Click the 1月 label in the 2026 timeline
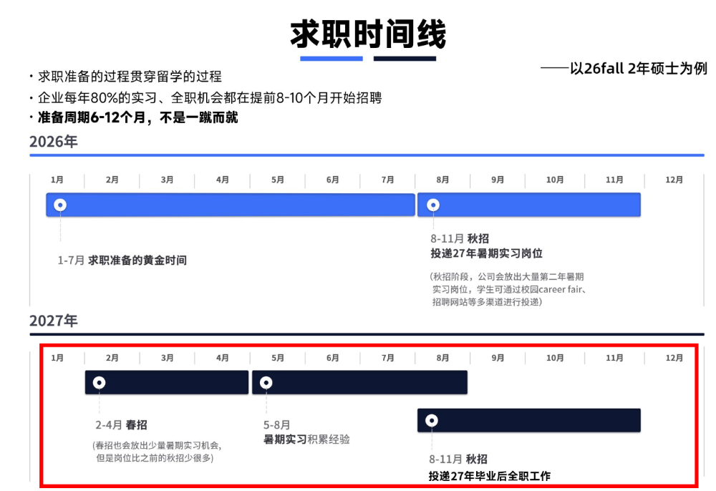Image resolution: width=716 pixels, height=491 pixels. (58, 180)
